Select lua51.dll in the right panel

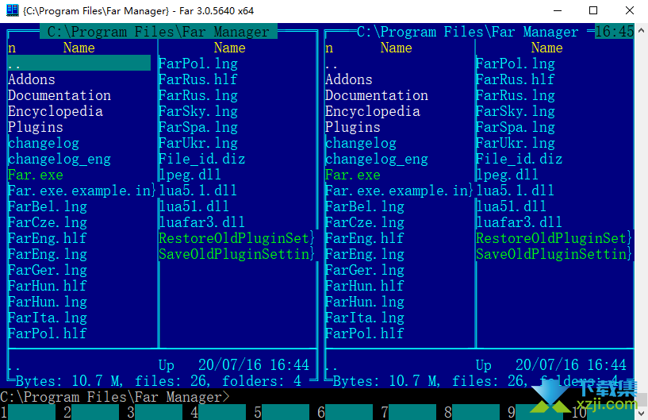[512, 206]
